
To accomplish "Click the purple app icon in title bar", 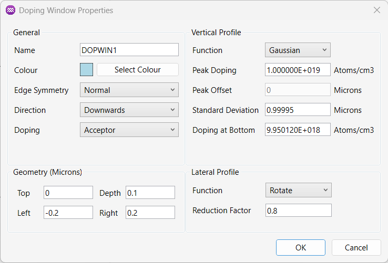I will tap(11, 10).
